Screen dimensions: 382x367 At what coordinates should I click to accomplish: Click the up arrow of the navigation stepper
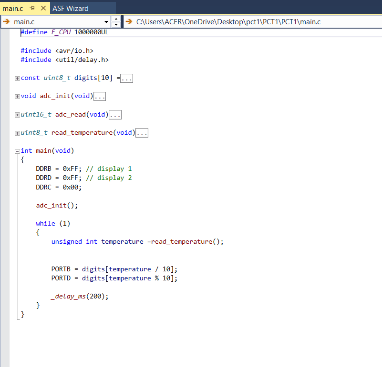pyautogui.click(x=116, y=19)
